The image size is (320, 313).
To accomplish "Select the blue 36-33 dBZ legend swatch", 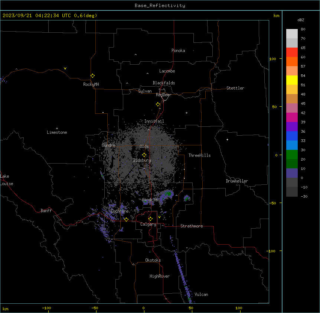I will (292, 136).
